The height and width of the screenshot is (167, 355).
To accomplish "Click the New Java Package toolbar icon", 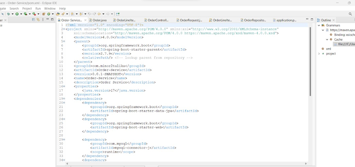I will coord(44,14).
